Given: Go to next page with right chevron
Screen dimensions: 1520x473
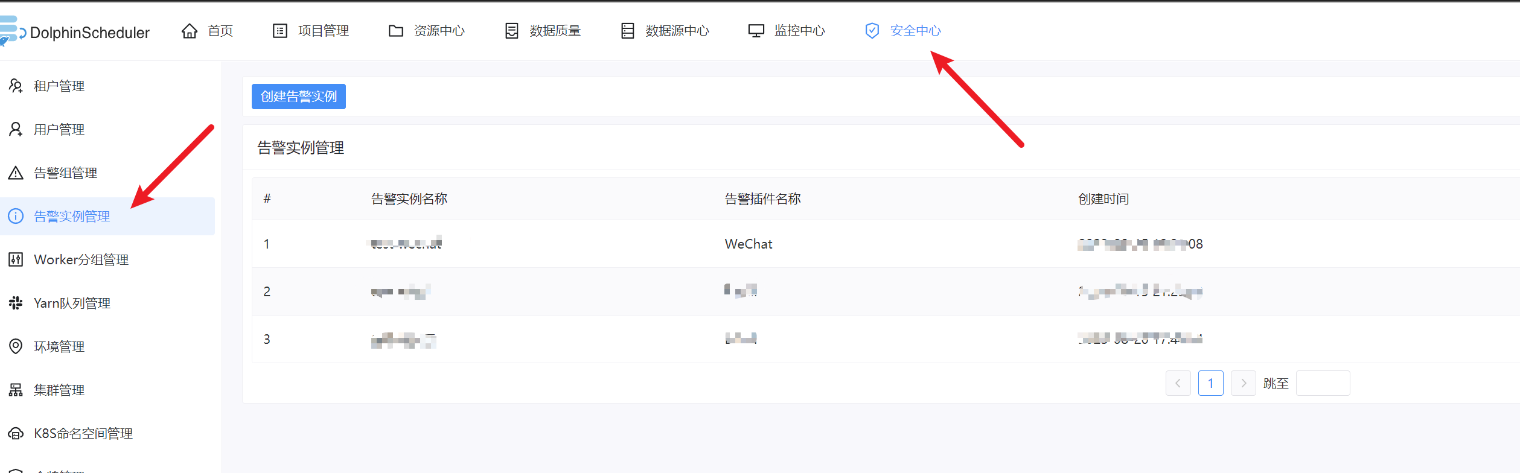Looking at the screenshot, I should (x=1244, y=383).
